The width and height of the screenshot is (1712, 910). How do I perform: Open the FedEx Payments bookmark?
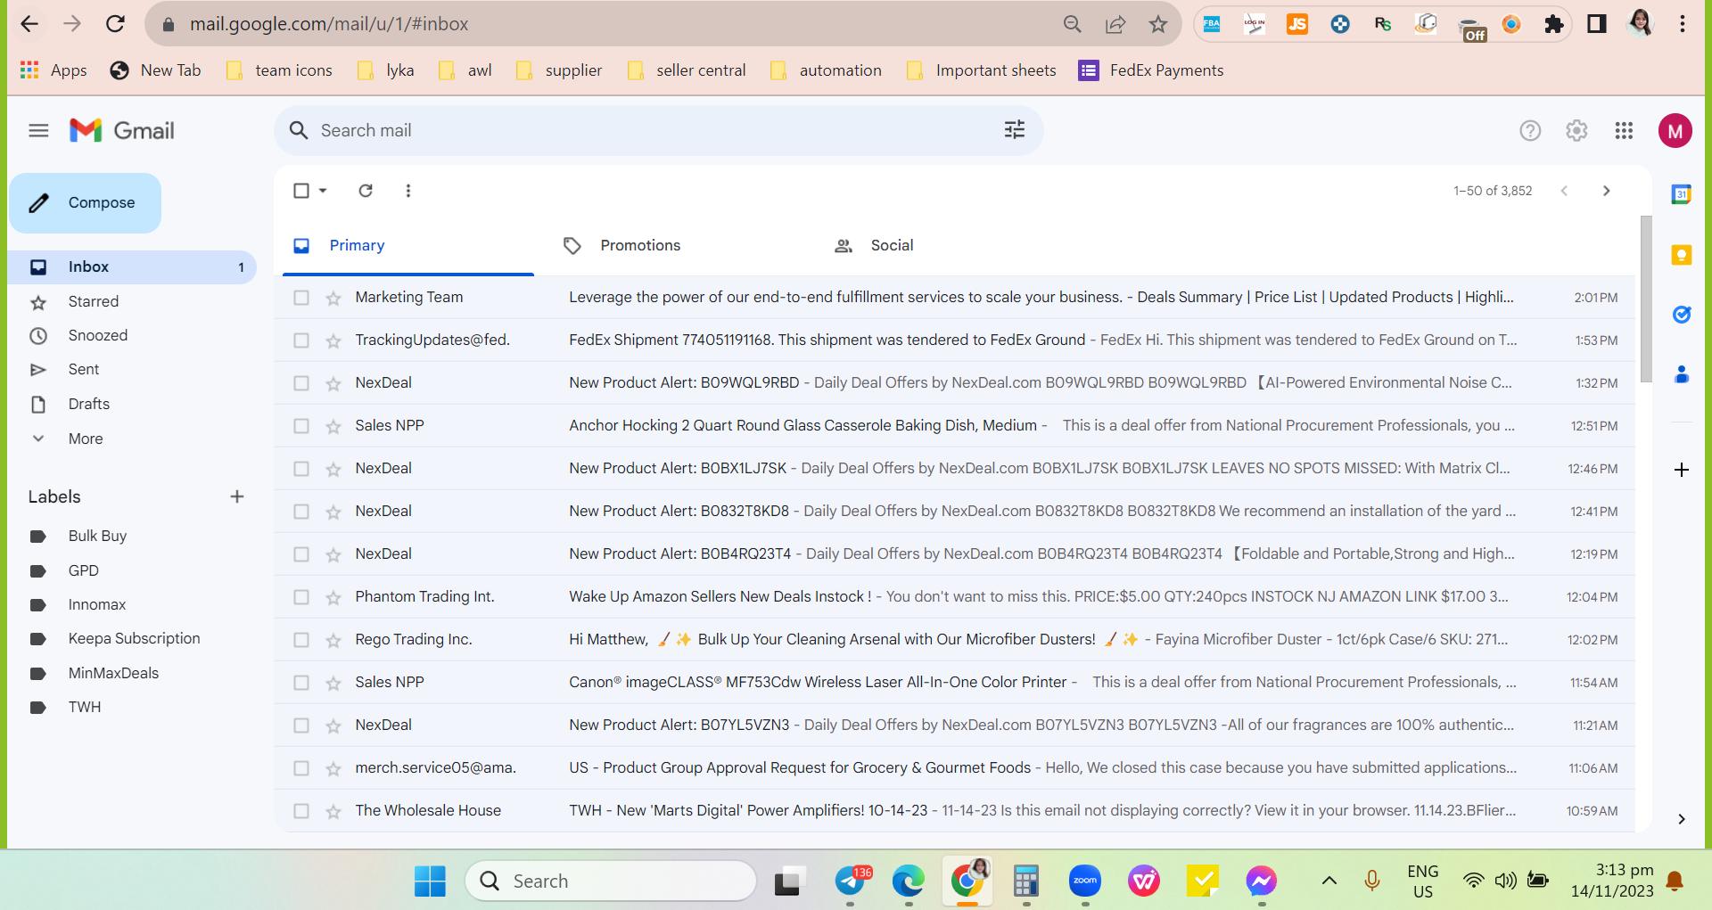[x=1151, y=70]
